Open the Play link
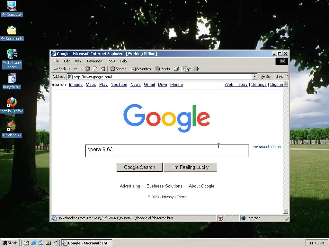This screenshot has height=247, width=329. click(x=103, y=85)
